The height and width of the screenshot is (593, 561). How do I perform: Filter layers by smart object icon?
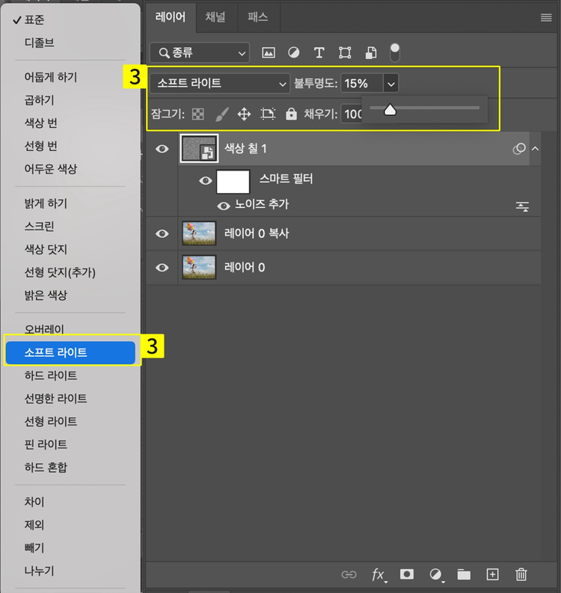click(371, 52)
